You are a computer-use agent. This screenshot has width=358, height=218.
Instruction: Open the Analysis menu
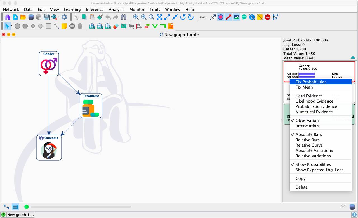pyautogui.click(x=116, y=10)
